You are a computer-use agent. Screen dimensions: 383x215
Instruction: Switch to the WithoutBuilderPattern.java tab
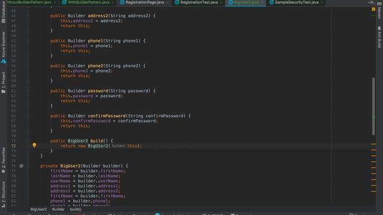[29, 2]
